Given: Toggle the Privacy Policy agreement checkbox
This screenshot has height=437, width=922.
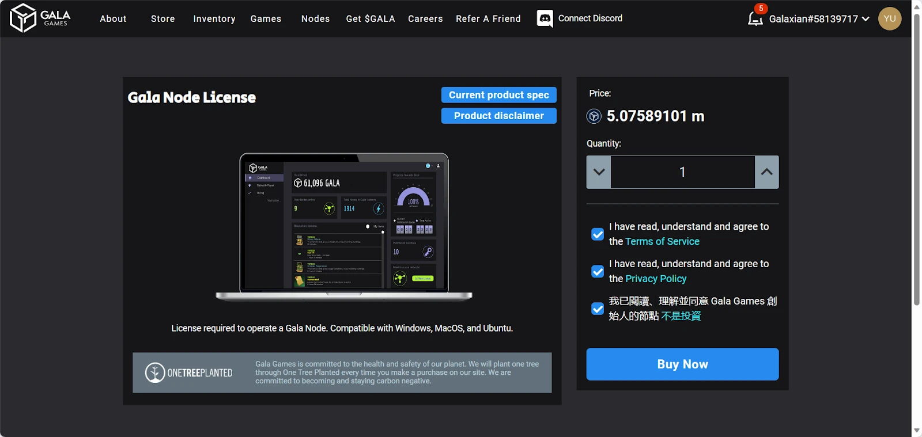Looking at the screenshot, I should (x=598, y=271).
